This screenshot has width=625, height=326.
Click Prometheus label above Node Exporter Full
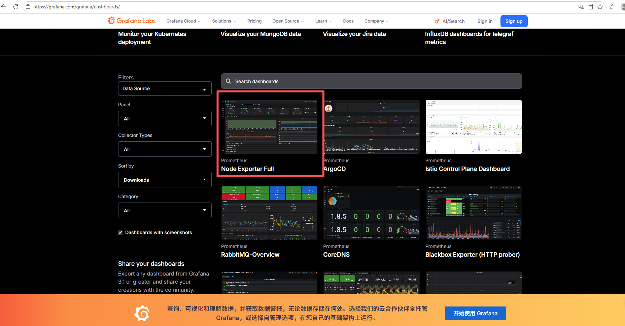234,160
